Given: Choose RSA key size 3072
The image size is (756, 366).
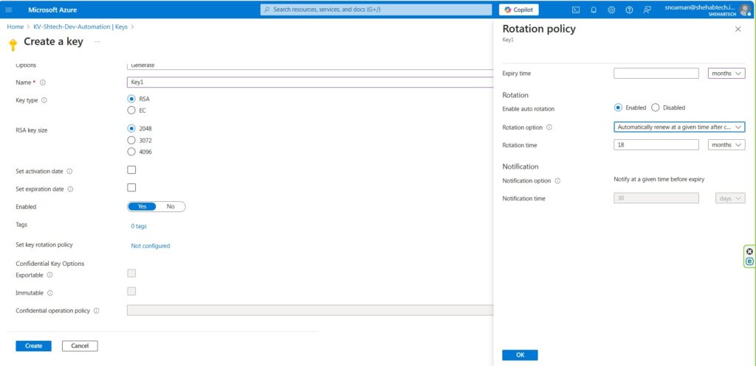Looking at the screenshot, I should click(x=131, y=141).
